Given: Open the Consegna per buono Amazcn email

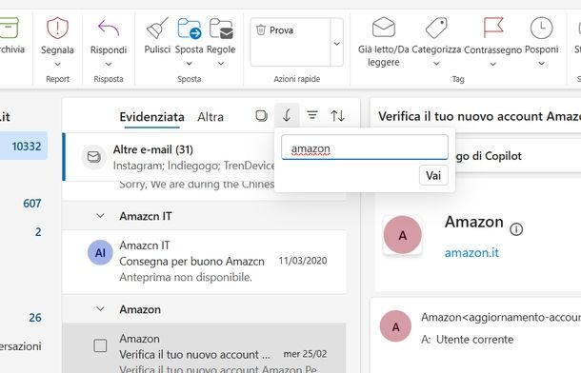Looking at the screenshot, I should (204, 262).
